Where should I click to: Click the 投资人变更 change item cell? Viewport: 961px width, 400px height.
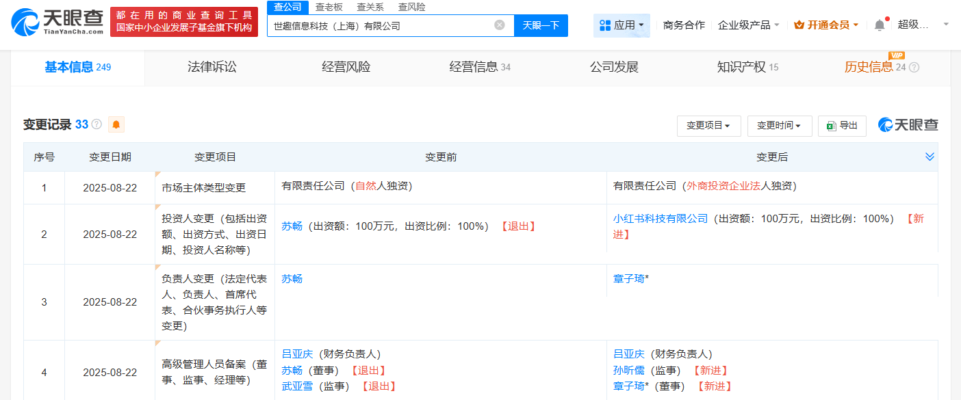point(215,235)
